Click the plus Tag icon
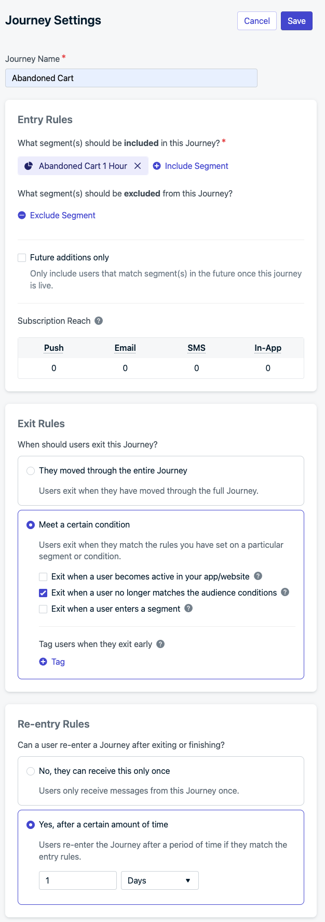Screen dimensions: 325x922 pyautogui.click(x=43, y=662)
